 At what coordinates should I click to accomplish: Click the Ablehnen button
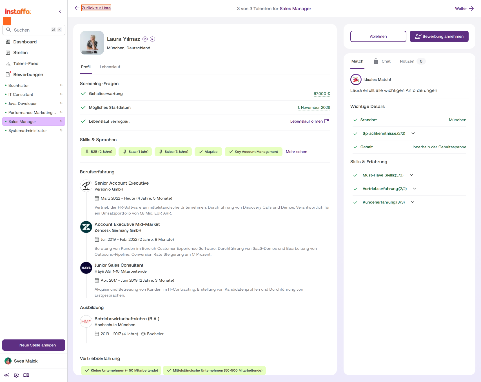tap(378, 36)
